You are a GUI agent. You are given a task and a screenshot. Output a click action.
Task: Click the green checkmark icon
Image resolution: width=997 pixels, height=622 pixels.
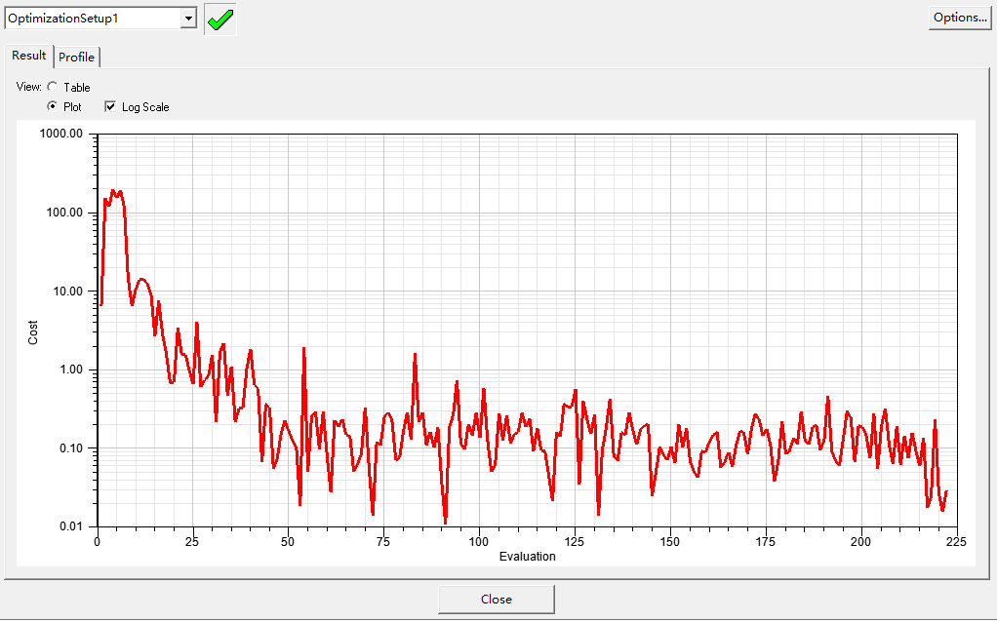(220, 19)
